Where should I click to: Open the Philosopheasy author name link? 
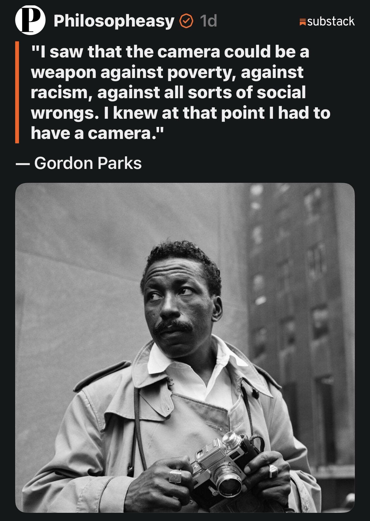point(114,21)
